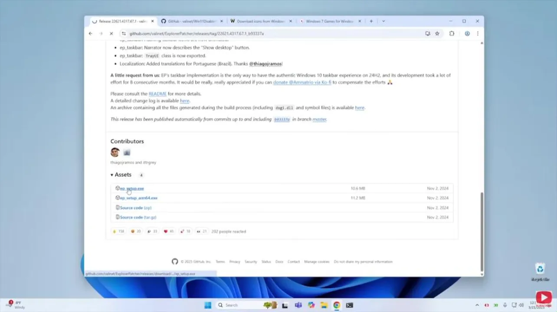557x312 pixels.
Task: Collapse the Assets section
Action: tap(121, 175)
